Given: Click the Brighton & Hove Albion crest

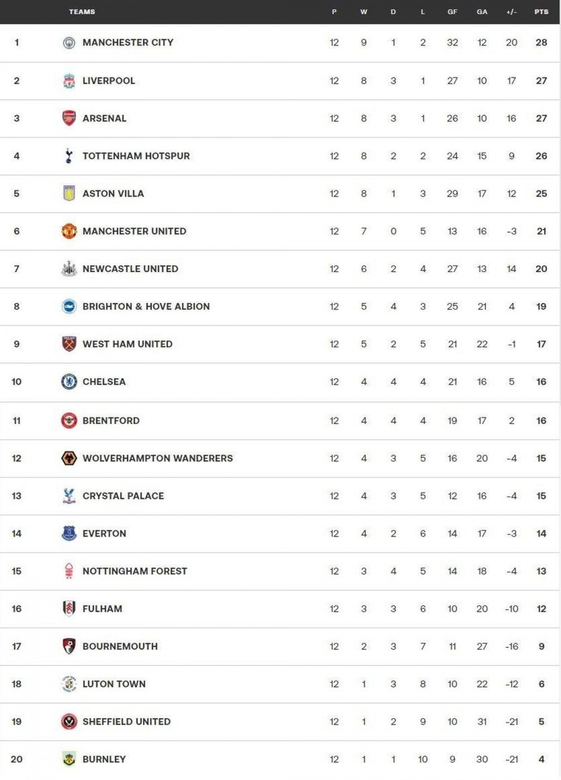Looking at the screenshot, I should (x=69, y=306).
